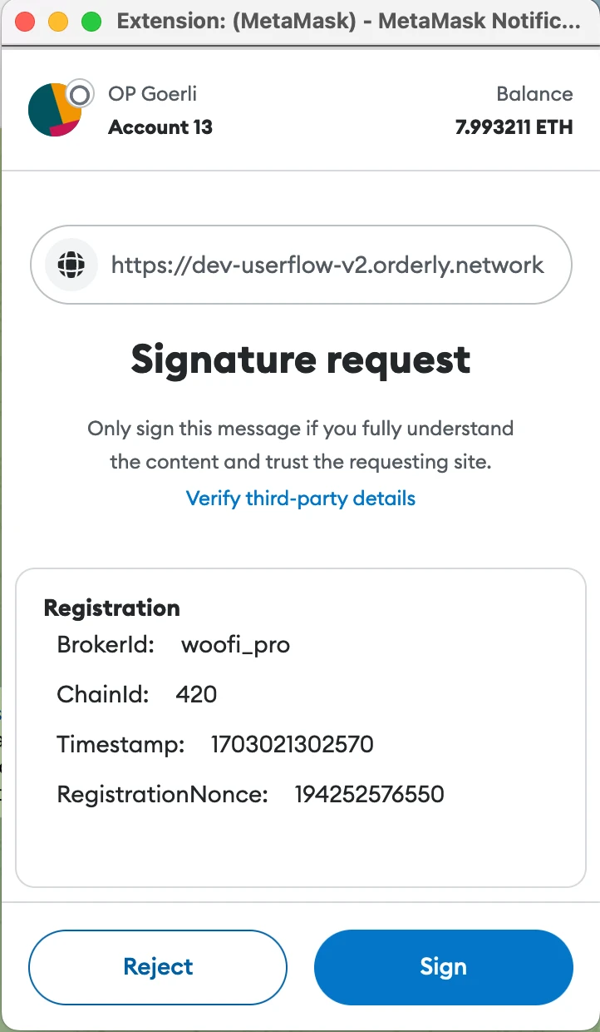Screen dimensions: 600x1032
Task: Click the 7.993211 ETH balance value
Action: coord(514,127)
